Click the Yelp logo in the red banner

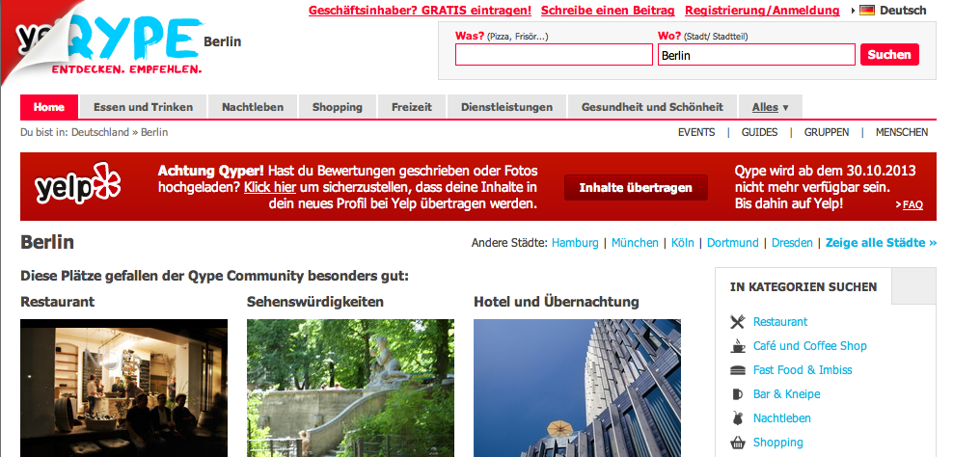tap(78, 184)
